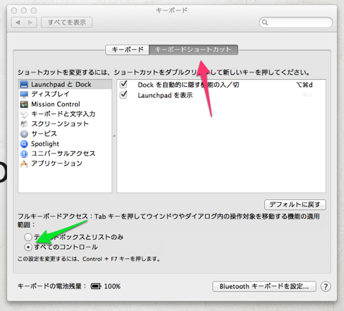Switch to the キーボード tab
Image resolution: width=344 pixels, height=311 pixels.
[x=127, y=50]
